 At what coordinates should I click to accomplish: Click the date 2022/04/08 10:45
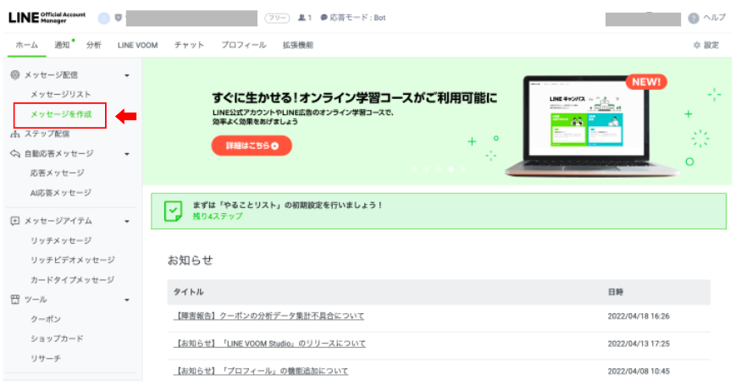[639, 371]
